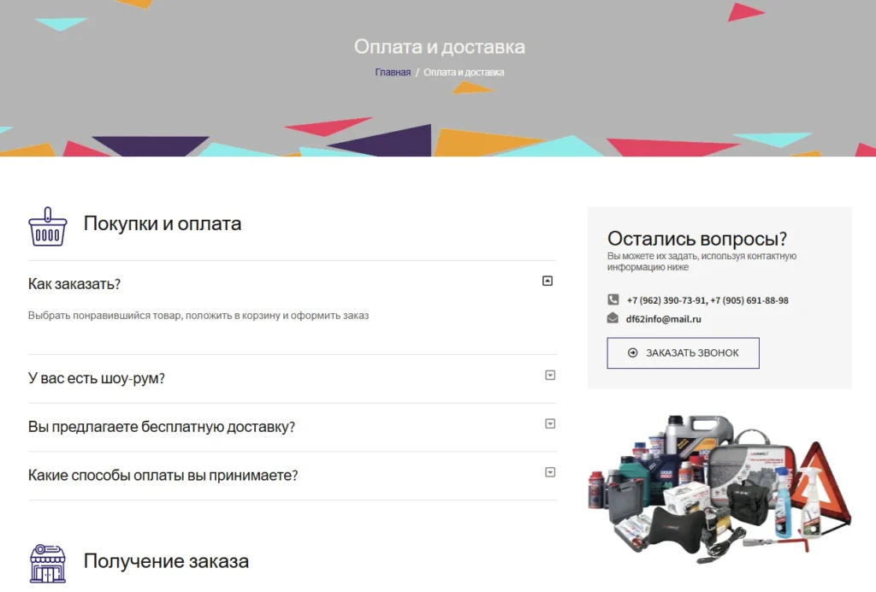Expand У вас есть шоу-рум? arrow icon

[x=550, y=376]
